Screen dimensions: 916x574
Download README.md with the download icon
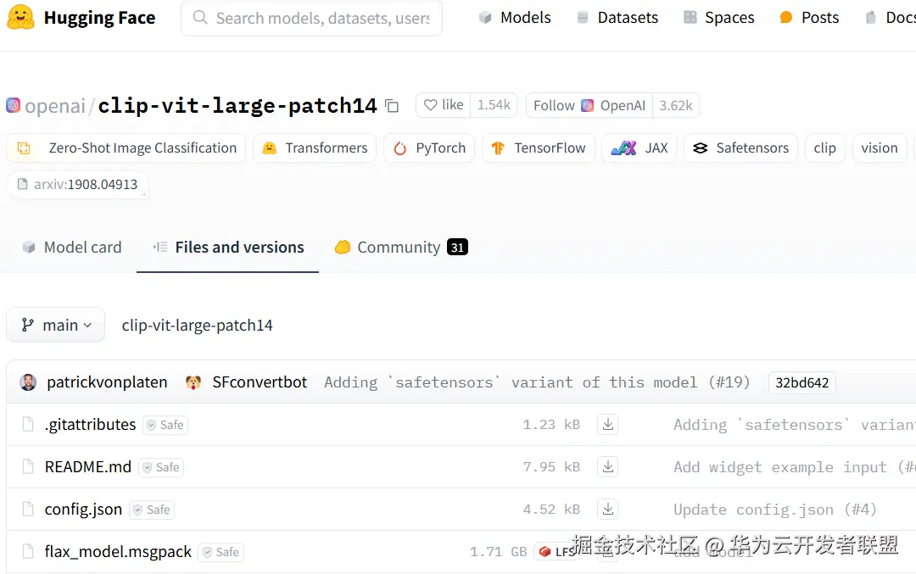(608, 467)
